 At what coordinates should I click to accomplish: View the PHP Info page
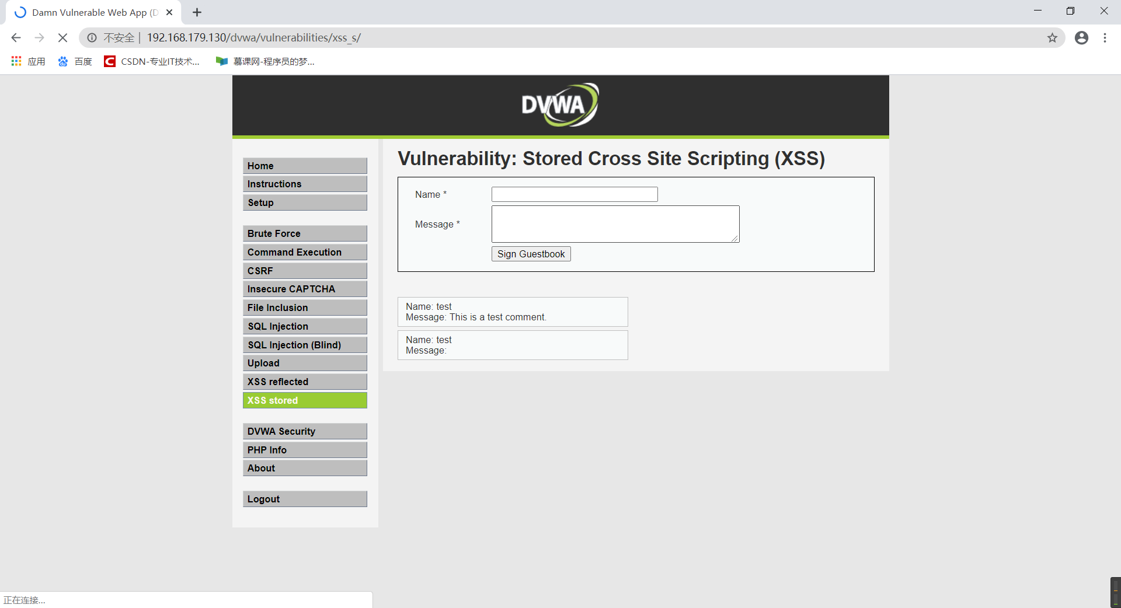305,450
